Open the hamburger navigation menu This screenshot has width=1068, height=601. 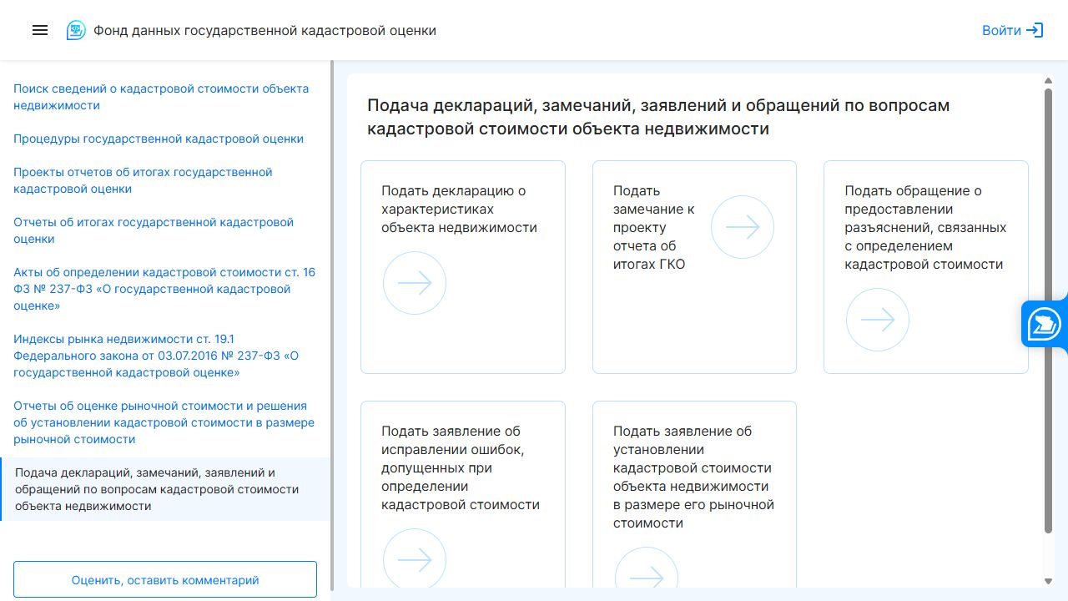pos(40,30)
